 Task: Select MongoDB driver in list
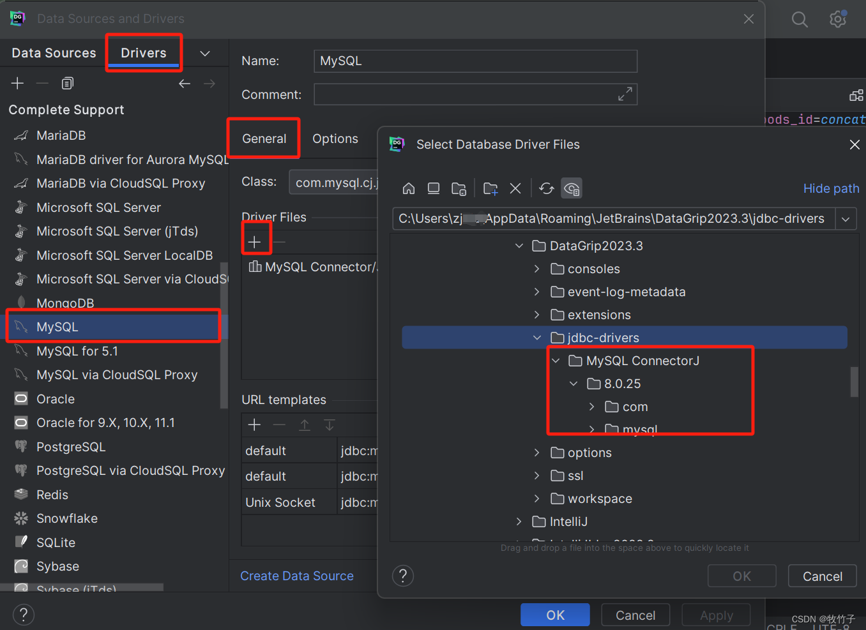pos(65,303)
